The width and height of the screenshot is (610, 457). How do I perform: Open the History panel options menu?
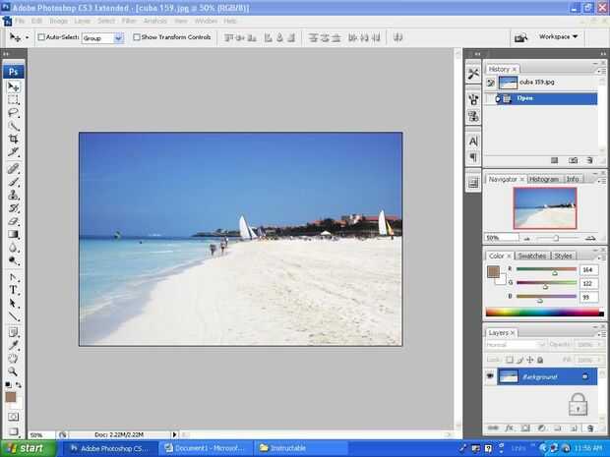pyautogui.click(x=601, y=71)
